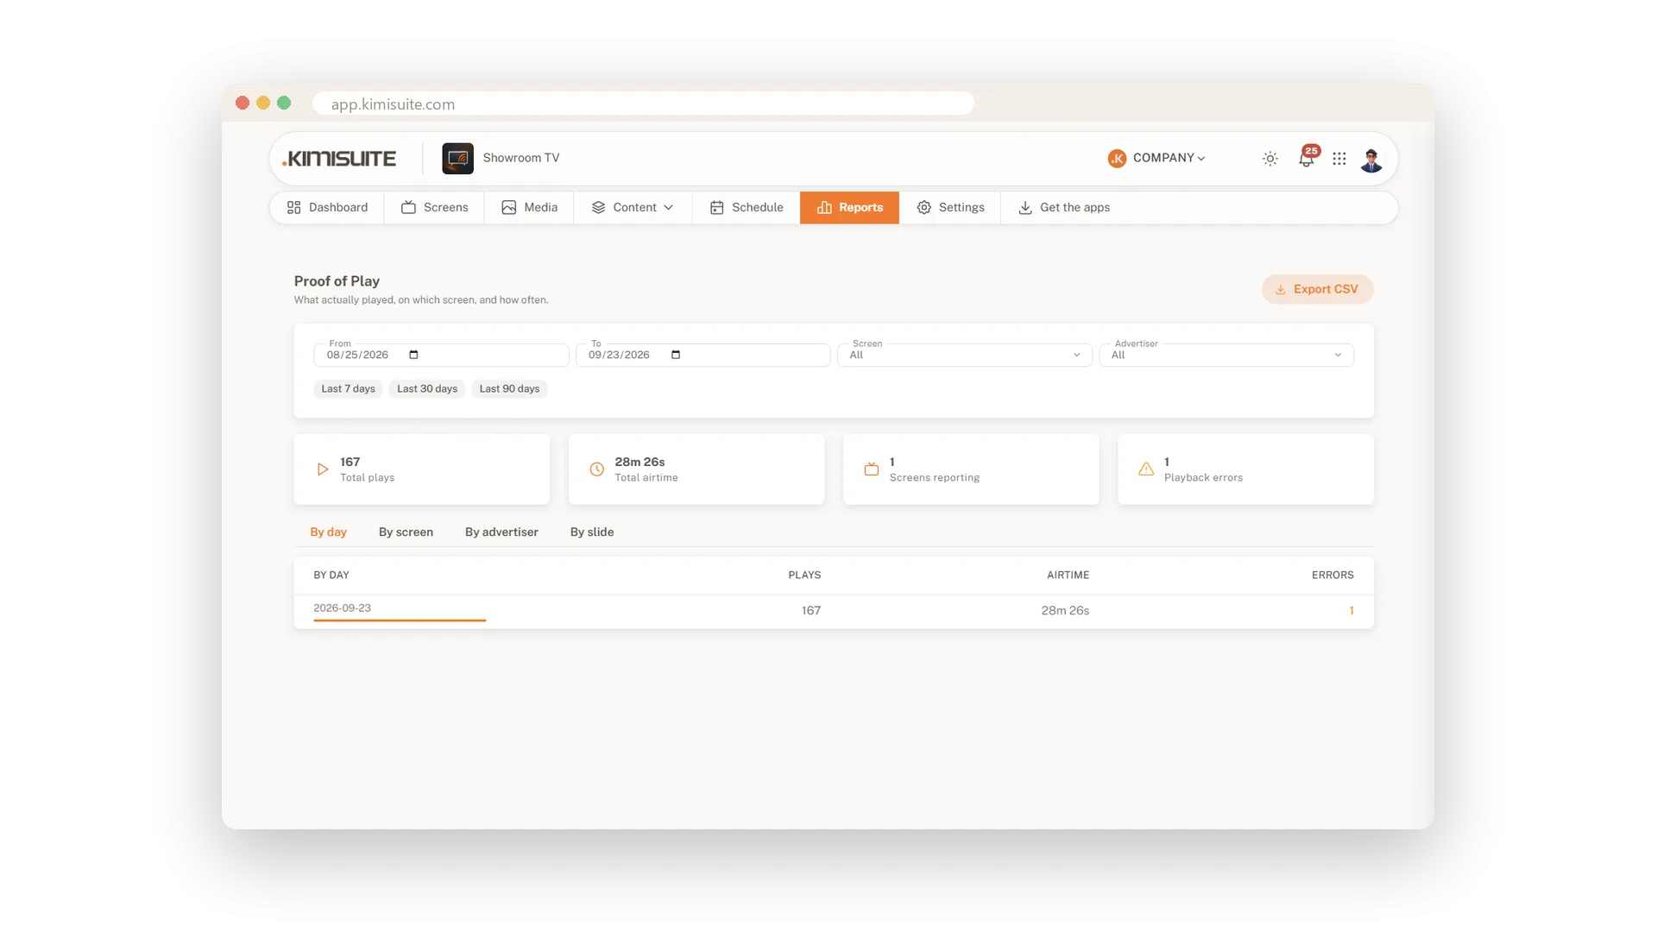Click the orange progress bar under 2026-09-23

point(400,620)
